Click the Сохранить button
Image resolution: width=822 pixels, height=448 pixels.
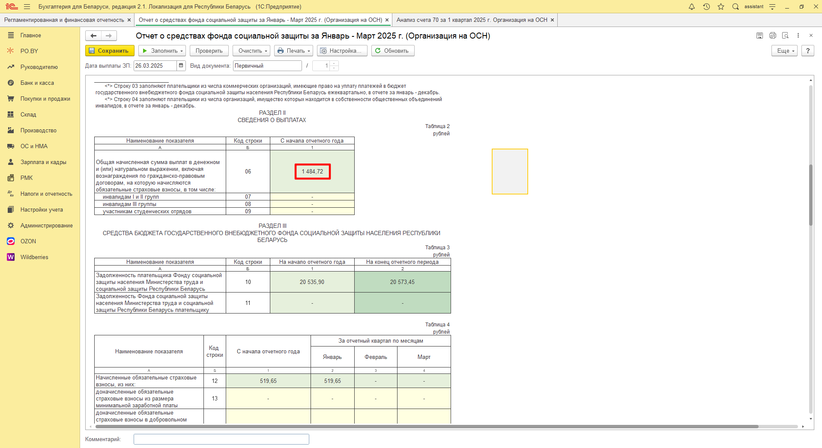110,51
